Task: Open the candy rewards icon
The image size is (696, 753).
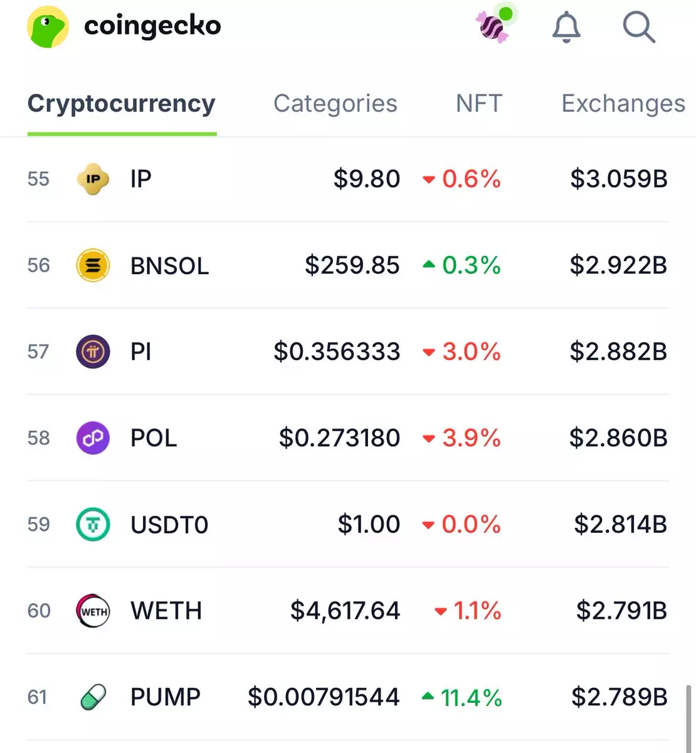Action: pos(492,26)
